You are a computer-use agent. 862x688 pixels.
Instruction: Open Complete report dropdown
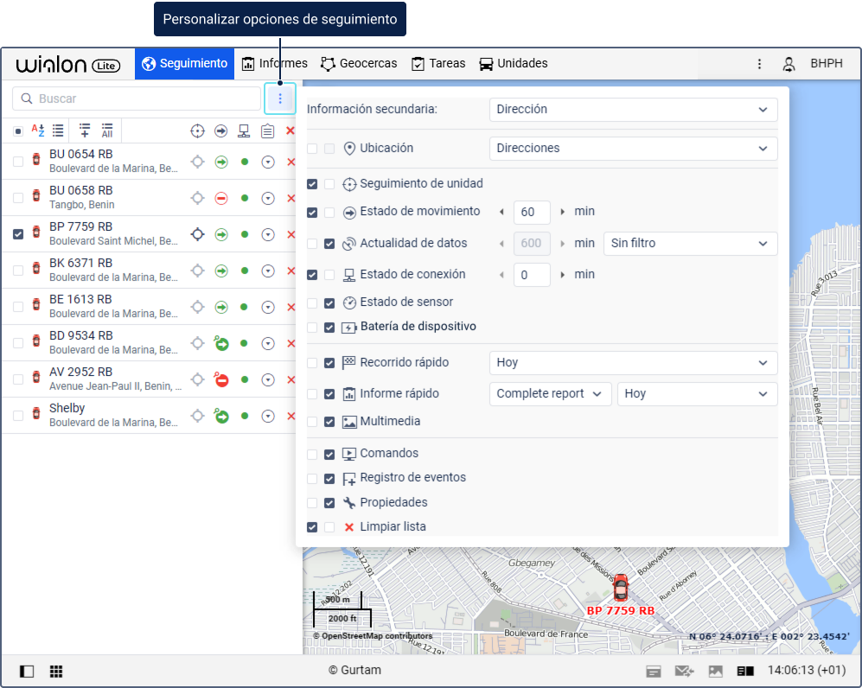coord(550,394)
